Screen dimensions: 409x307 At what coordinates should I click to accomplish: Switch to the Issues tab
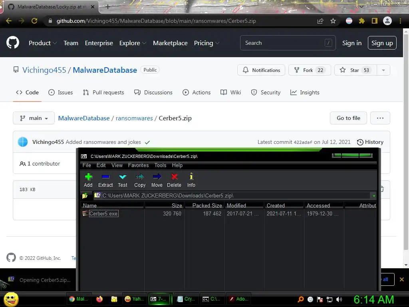pos(61,92)
